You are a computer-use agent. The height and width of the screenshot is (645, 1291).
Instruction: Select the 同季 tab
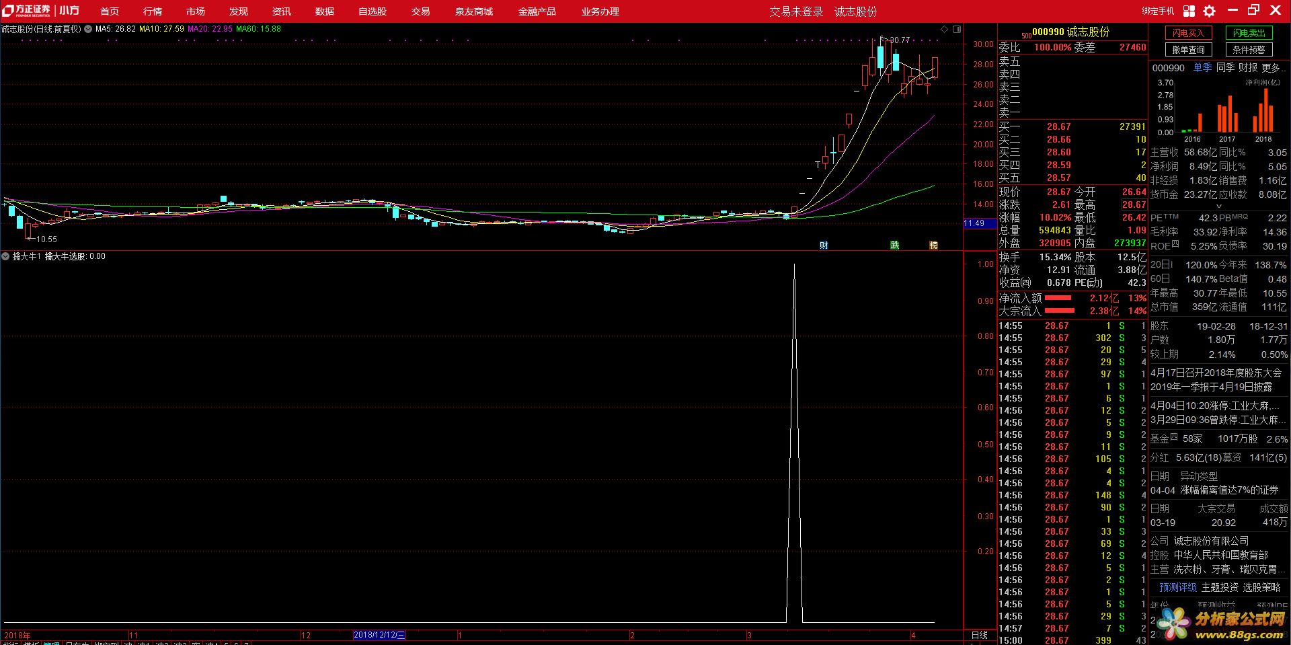click(1226, 67)
